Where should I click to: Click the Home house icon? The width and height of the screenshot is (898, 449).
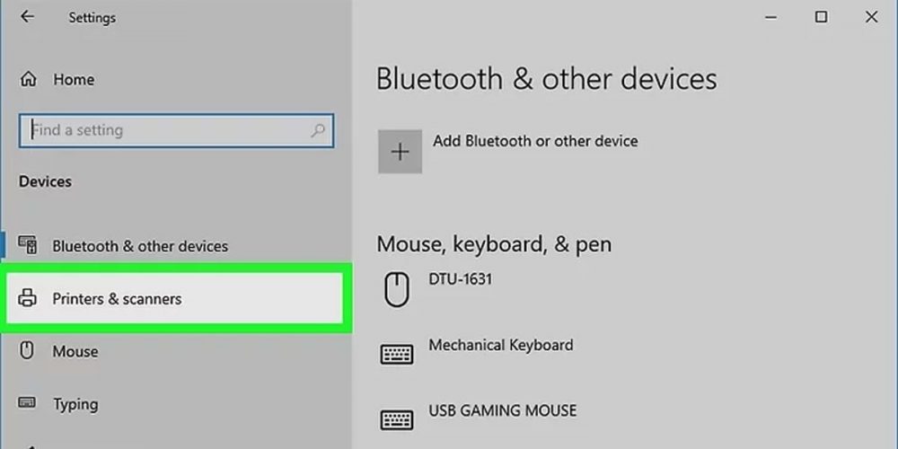[x=28, y=79]
